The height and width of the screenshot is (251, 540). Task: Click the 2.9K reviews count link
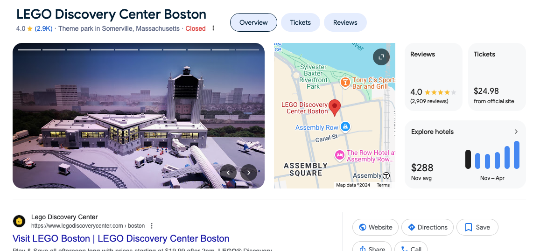click(x=43, y=28)
